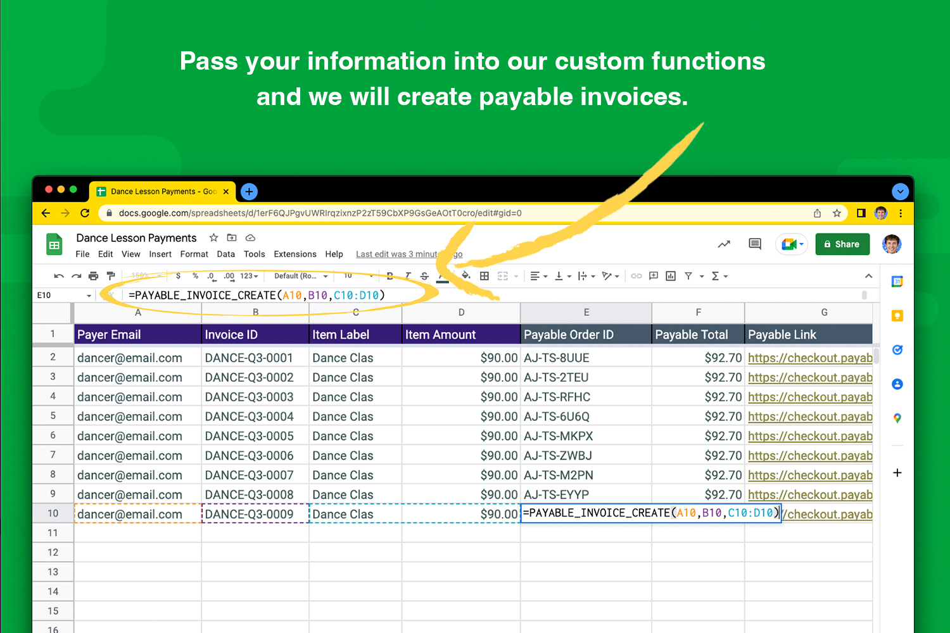Select the Bold formatting icon
The image size is (950, 633).
pyautogui.click(x=389, y=276)
